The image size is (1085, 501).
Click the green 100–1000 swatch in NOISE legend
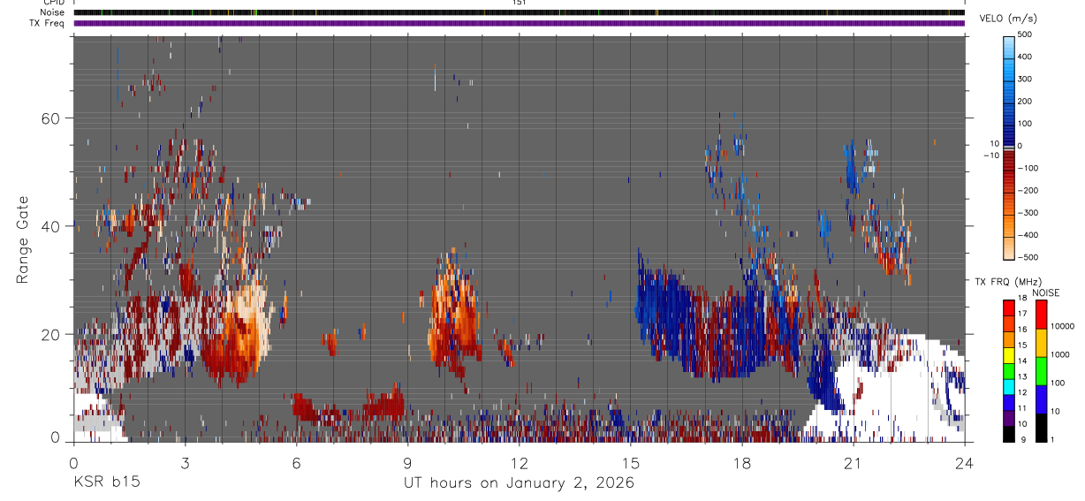point(1040,371)
